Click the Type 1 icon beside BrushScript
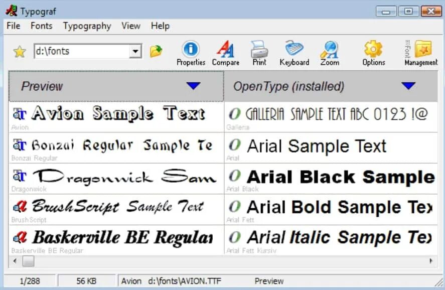 (x=20, y=207)
